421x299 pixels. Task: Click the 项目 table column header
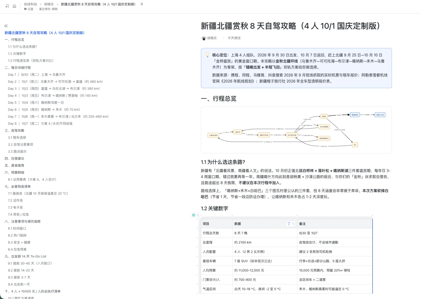tap(216, 224)
